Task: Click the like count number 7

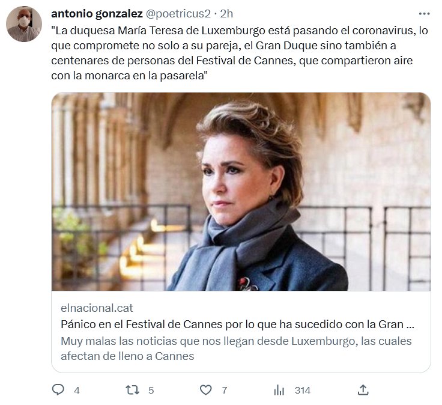Action: coord(224,390)
